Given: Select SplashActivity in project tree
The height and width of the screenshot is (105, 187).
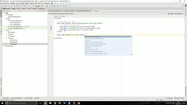Looking at the screenshot, I should pyautogui.click(x=17, y=24).
